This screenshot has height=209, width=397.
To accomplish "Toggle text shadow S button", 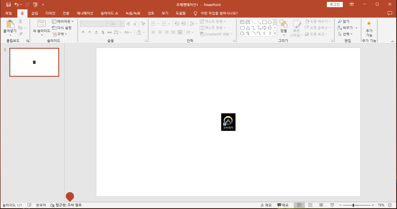I will 103,32.
